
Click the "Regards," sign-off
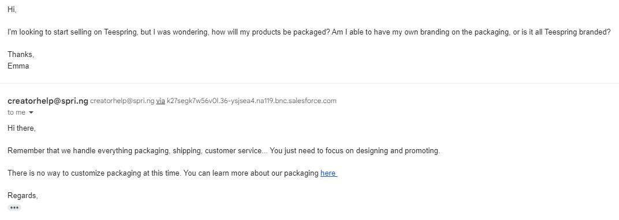pyautogui.click(x=23, y=196)
